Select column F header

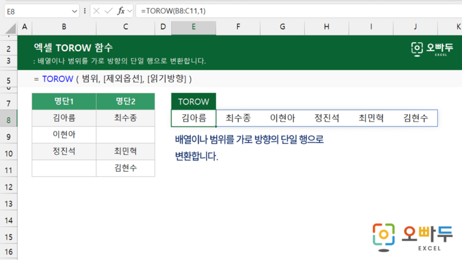click(238, 27)
